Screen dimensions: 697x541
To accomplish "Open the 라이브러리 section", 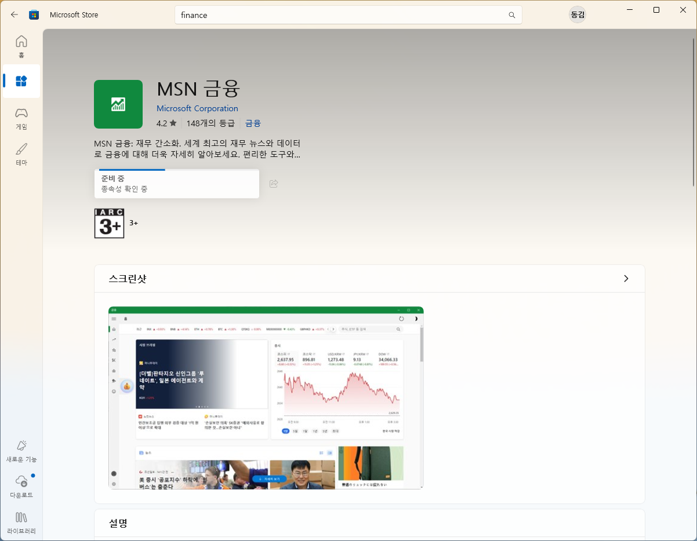I will [21, 522].
